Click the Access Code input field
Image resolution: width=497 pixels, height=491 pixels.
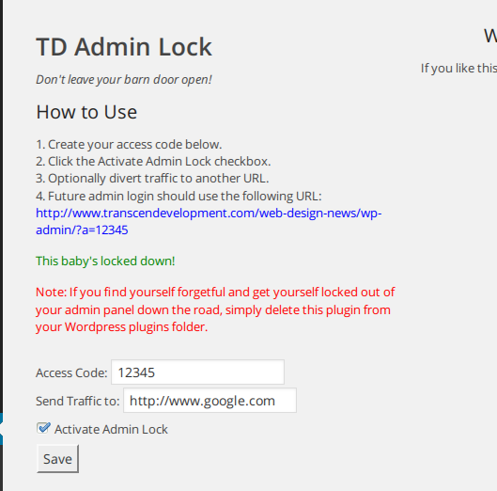(197, 372)
